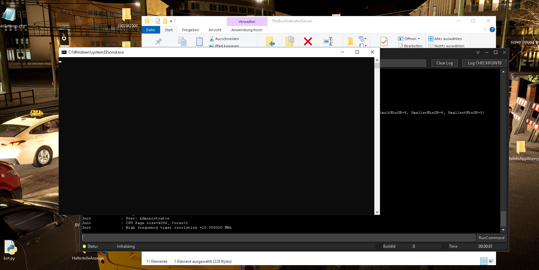This screenshot has width=539, height=270.
Task: Open the Datei menu
Action: [x=151, y=30]
